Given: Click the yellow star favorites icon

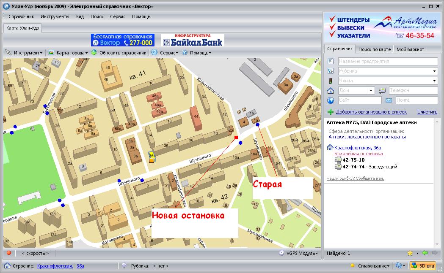Looking at the screenshot, I should click(410, 253).
